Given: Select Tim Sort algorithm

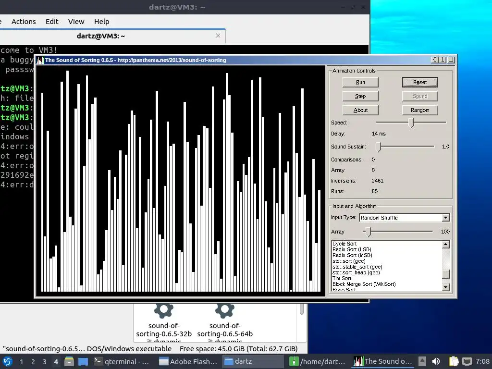Looking at the screenshot, I should [x=342, y=278].
